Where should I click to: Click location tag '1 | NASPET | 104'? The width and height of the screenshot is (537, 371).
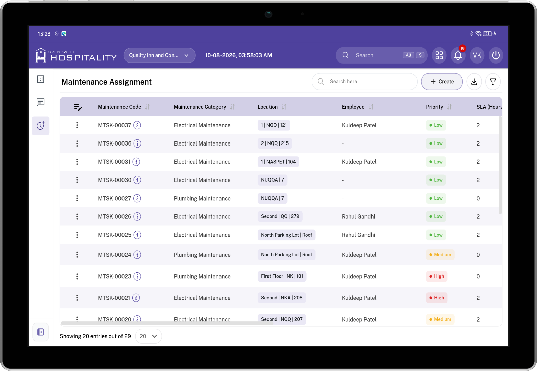click(278, 162)
